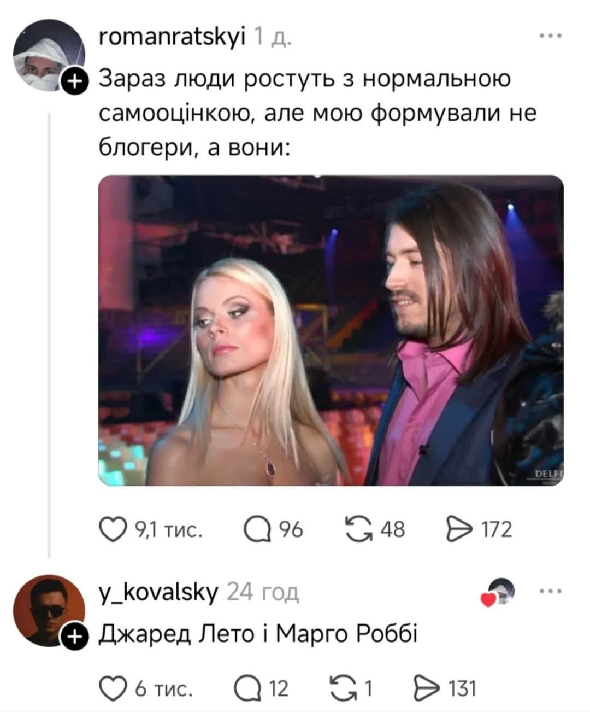See who liked via the small heart avatar
590x718 pixels.
[x=498, y=592]
